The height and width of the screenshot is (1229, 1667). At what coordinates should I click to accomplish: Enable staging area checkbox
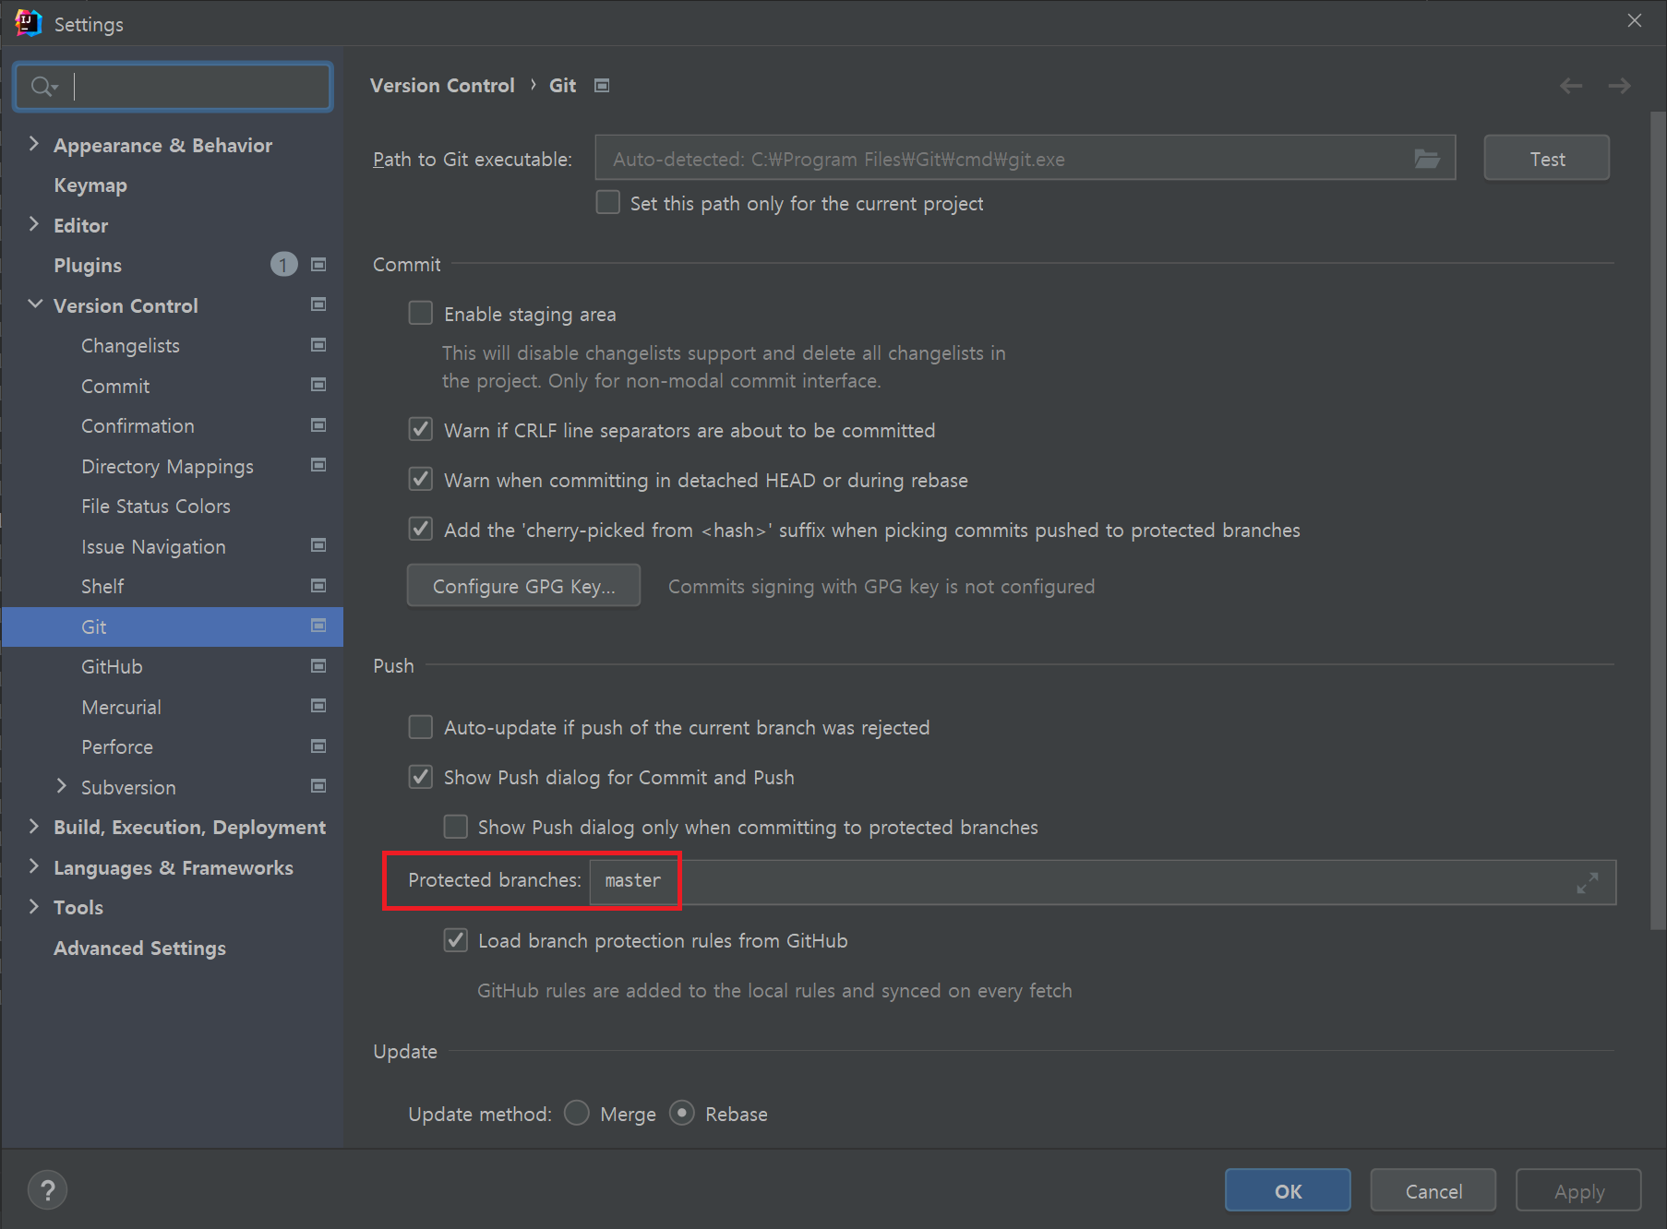pyautogui.click(x=420, y=314)
